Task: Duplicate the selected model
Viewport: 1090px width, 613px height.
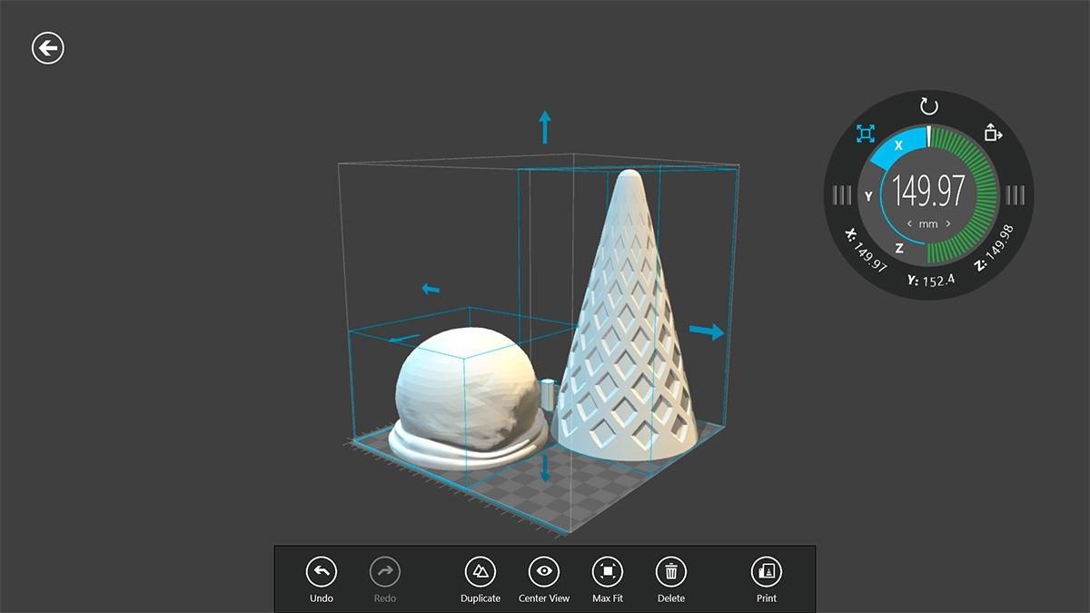Action: tap(480, 578)
